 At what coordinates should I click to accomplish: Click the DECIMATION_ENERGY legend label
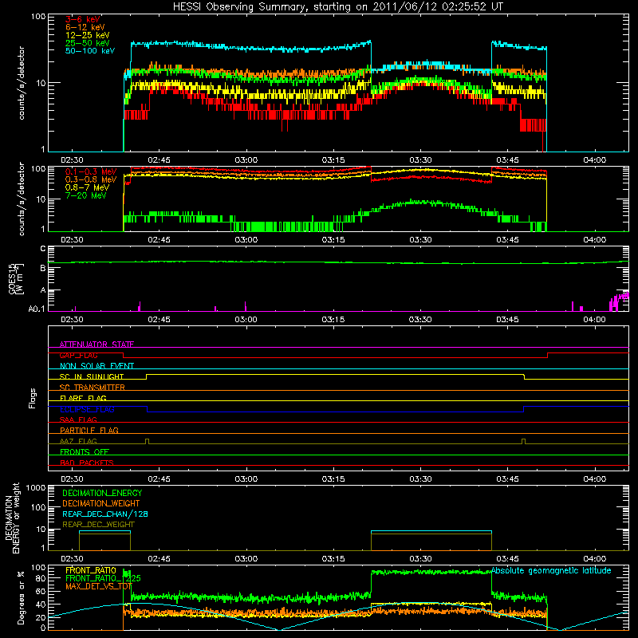coord(102,493)
